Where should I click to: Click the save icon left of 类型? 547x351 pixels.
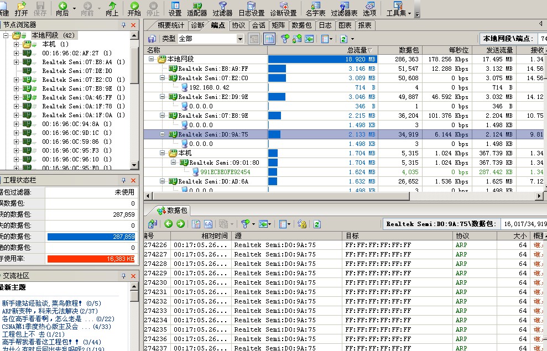click(152, 39)
